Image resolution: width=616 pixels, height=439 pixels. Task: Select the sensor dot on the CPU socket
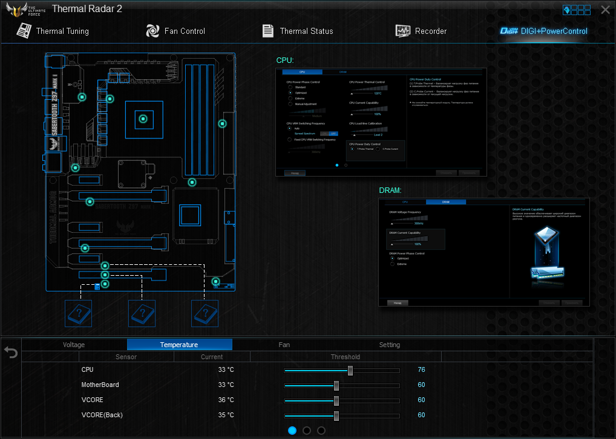coord(143,119)
